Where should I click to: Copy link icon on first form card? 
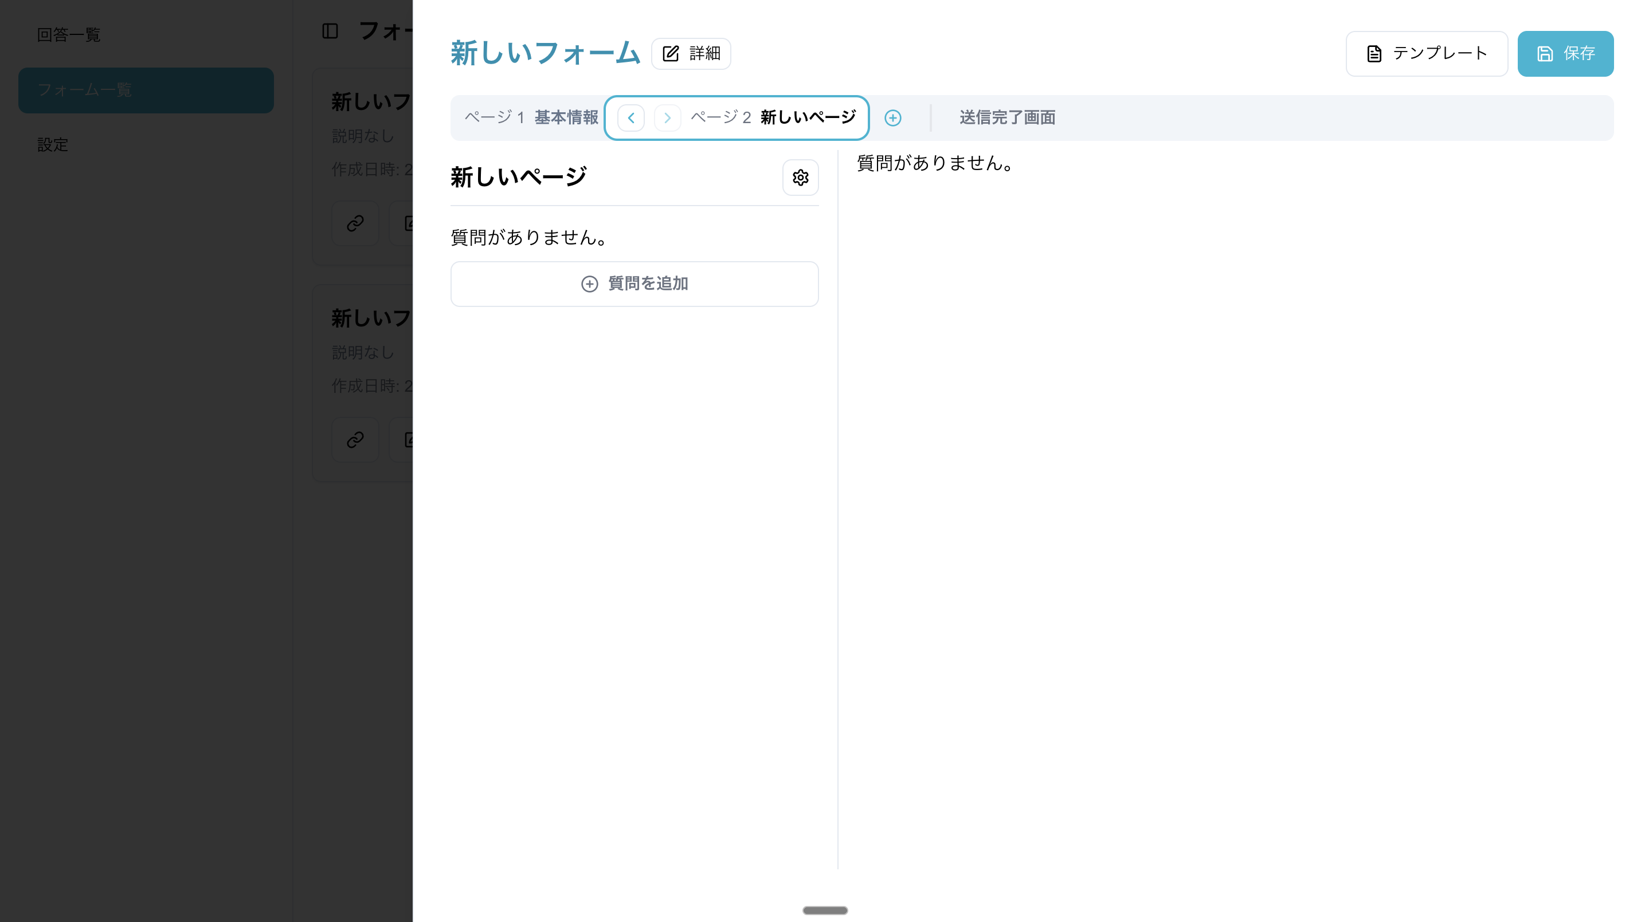click(355, 223)
